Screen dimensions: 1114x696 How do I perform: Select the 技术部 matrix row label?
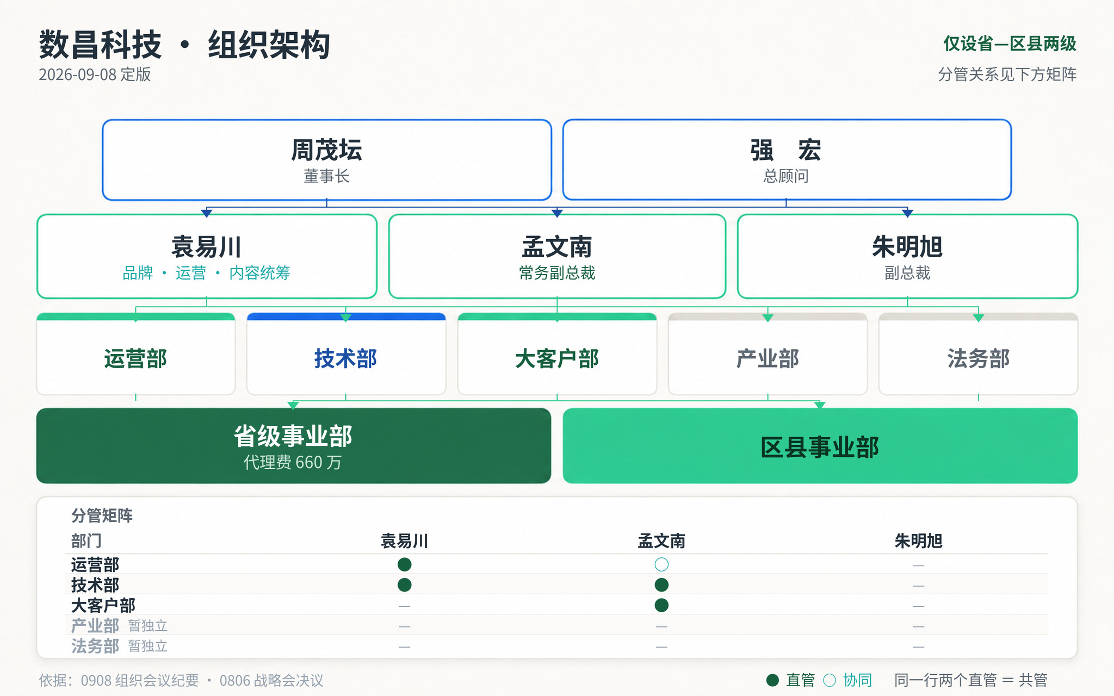(95, 585)
